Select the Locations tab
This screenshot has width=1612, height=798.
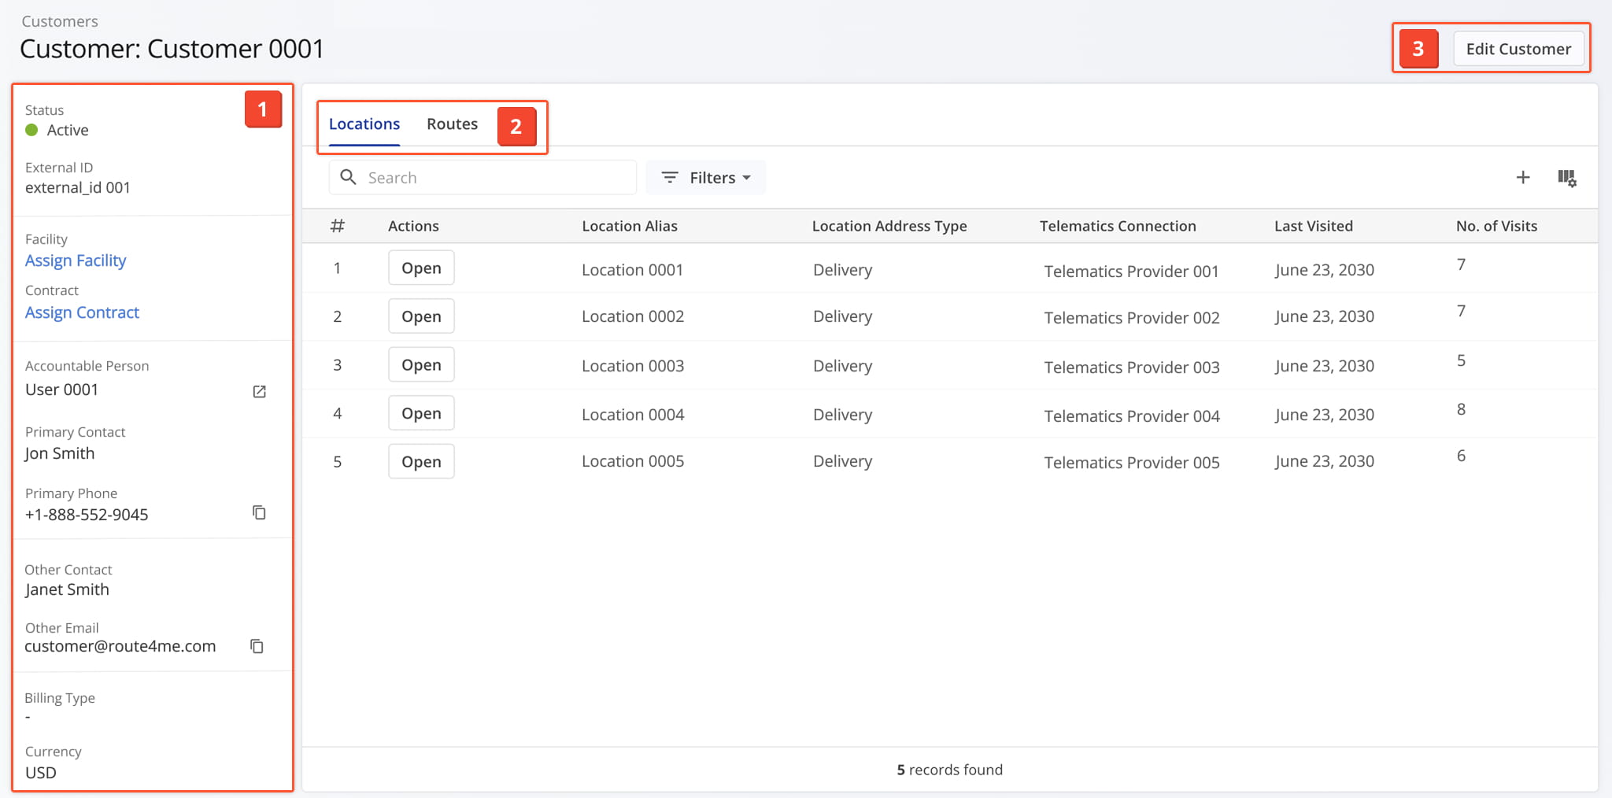point(364,124)
